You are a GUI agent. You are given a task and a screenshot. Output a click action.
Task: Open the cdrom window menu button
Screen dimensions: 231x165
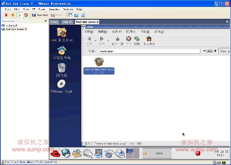[83, 27]
